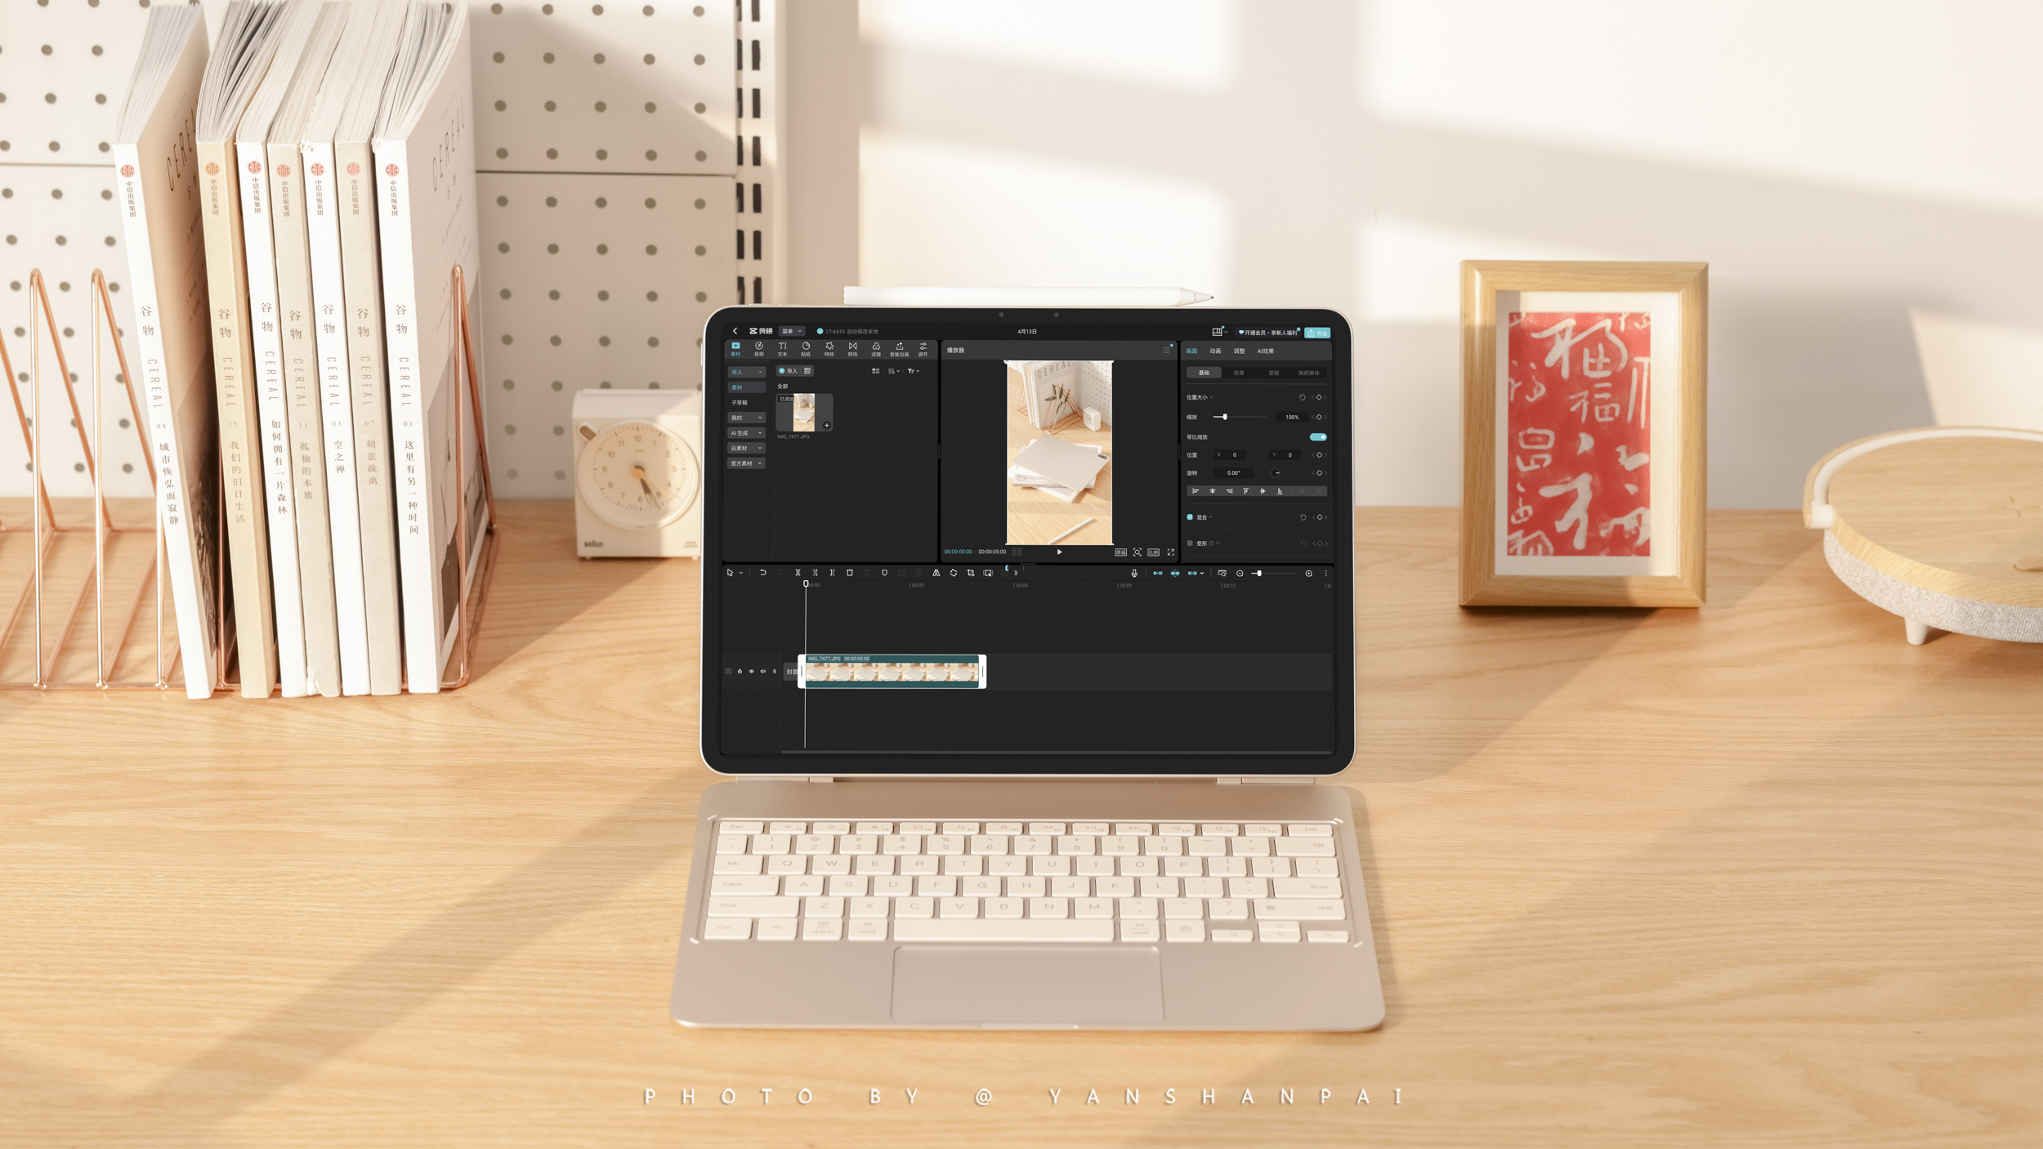Click the microphone record voiceover icon
Screen dimensions: 2043x1149
(x=1134, y=574)
